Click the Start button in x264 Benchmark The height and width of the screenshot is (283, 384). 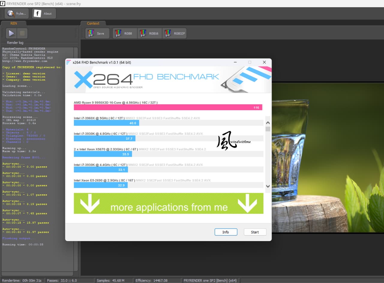[255, 232]
